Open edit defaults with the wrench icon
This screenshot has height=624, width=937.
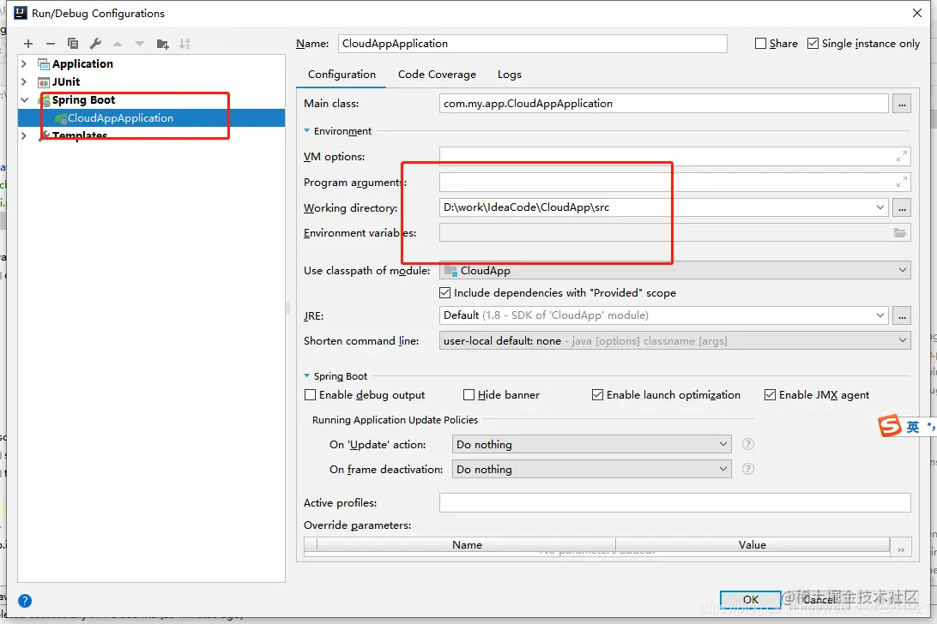pyautogui.click(x=95, y=44)
